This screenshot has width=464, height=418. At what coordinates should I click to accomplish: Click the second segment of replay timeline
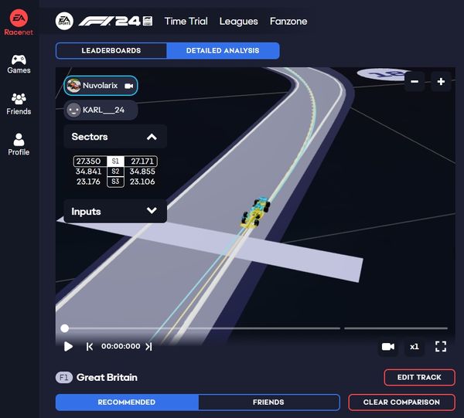click(396, 328)
